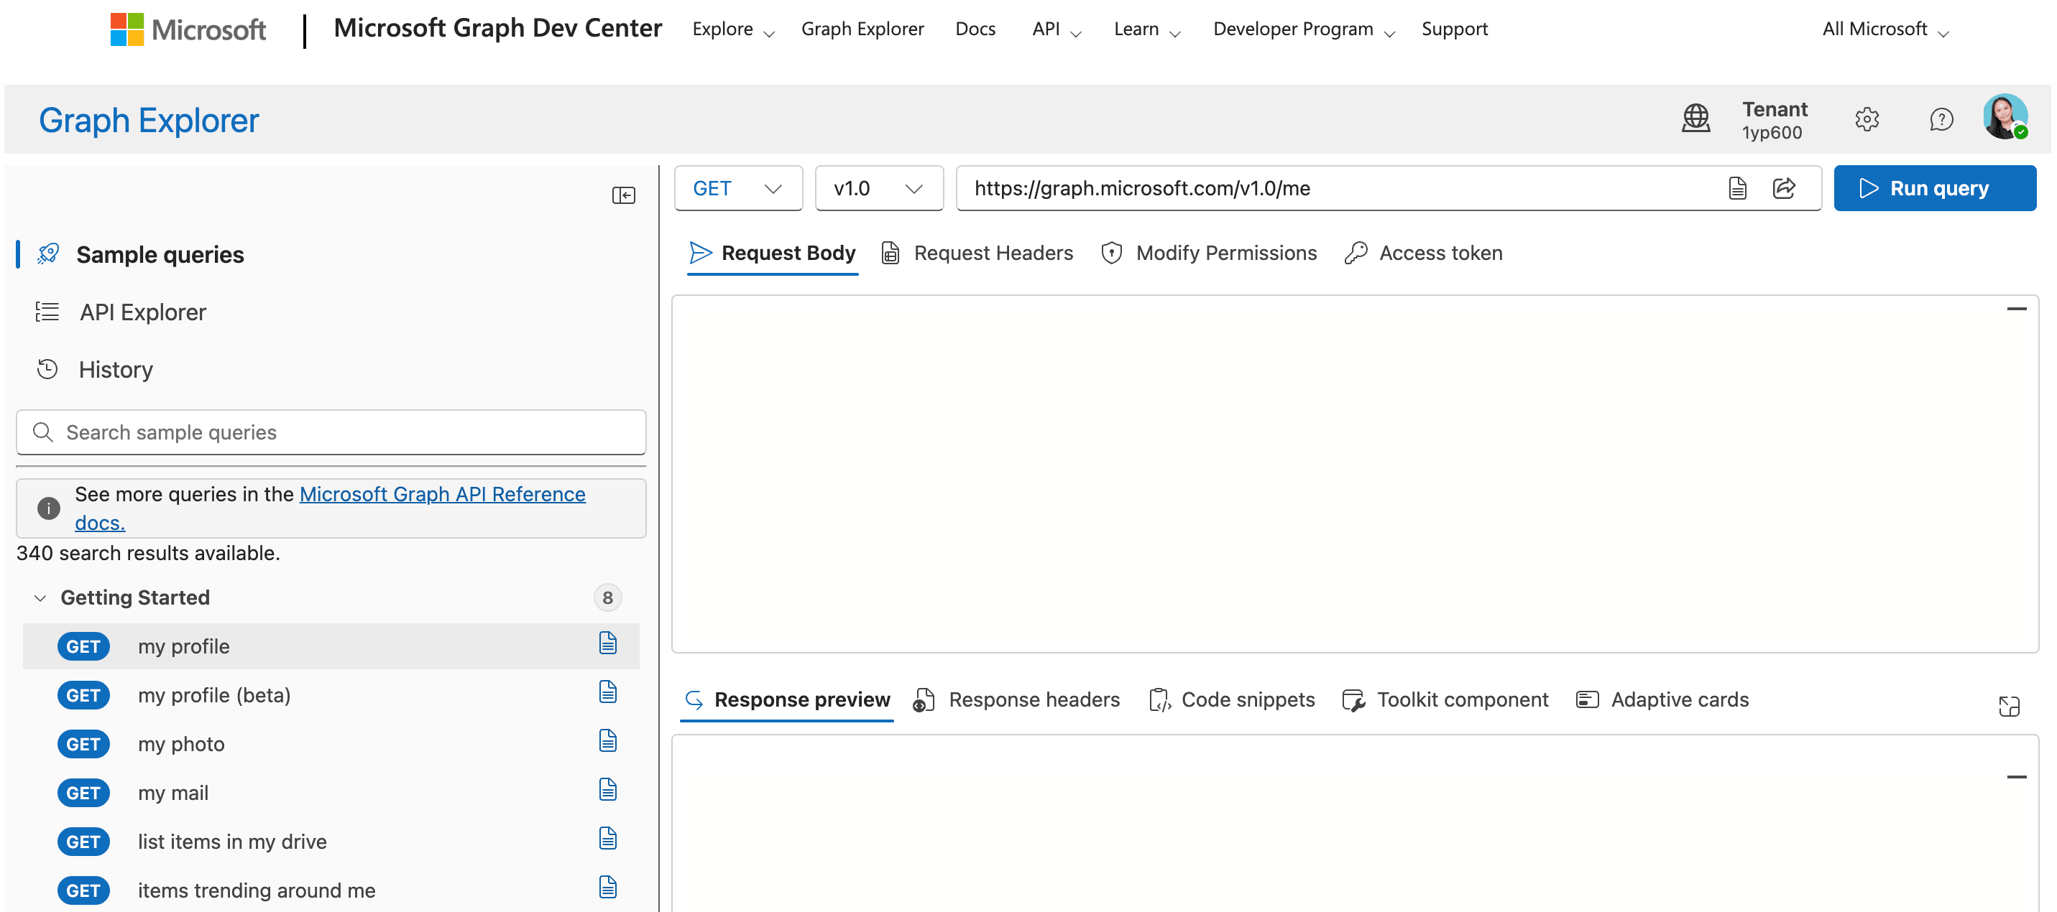Switch to the Code snippets tab
This screenshot has width=2057, height=912.
(1230, 699)
